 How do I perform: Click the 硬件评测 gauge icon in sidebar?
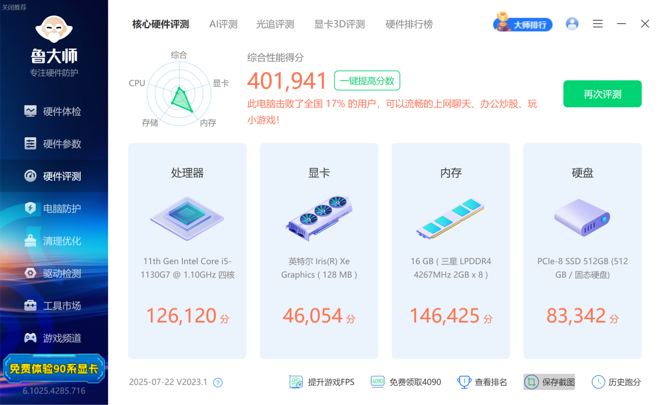[30, 176]
